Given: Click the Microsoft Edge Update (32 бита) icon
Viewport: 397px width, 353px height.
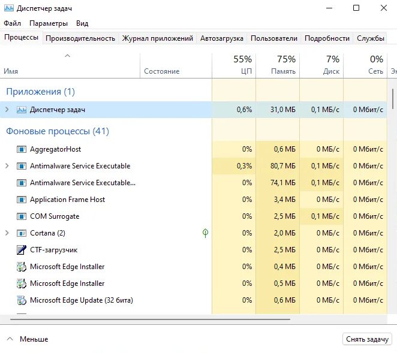Looking at the screenshot, I should point(22,300).
